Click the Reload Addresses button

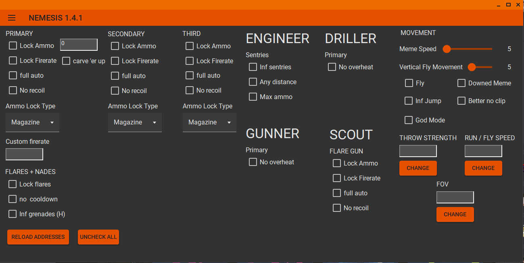tap(38, 237)
